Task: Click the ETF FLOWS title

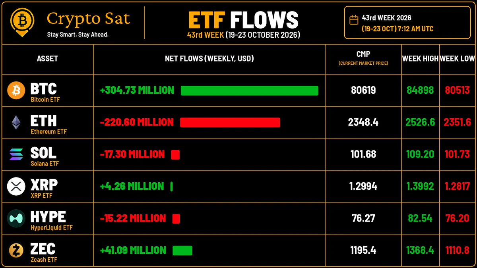Action: (243, 20)
